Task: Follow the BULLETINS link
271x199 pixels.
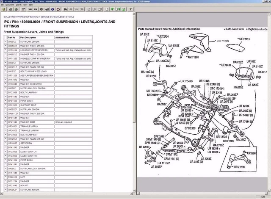Action: coord(9,17)
